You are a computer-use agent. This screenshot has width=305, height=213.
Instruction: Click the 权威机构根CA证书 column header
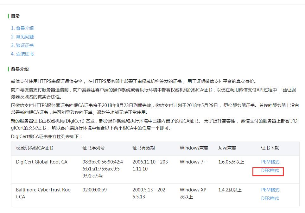click(35, 148)
